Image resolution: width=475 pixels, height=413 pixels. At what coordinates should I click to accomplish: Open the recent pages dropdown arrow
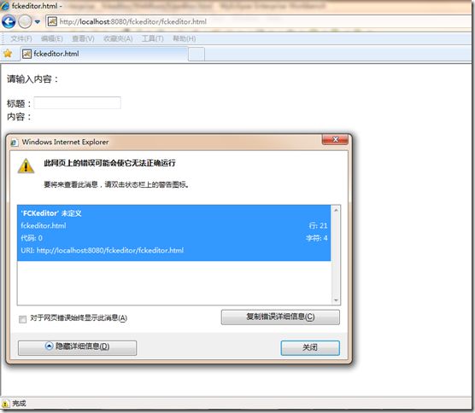pyautogui.click(x=38, y=22)
